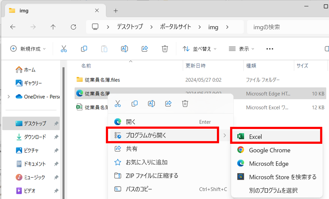Click the share icon in toolbar

[145, 49]
